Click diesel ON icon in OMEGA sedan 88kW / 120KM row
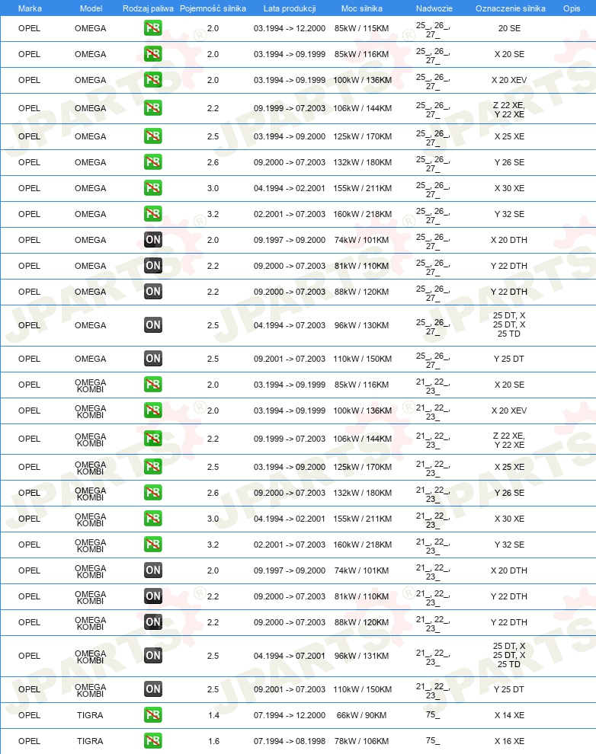The width and height of the screenshot is (596, 754). coord(153,292)
